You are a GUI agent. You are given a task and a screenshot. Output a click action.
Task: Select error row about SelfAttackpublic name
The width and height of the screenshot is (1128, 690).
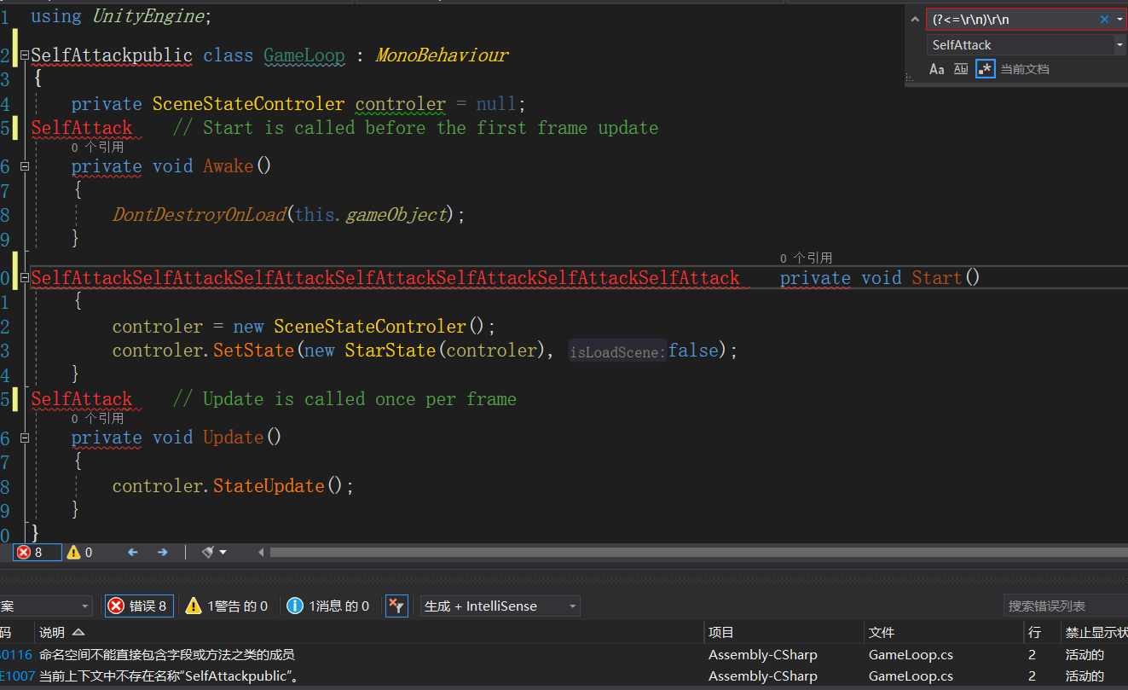click(564, 676)
